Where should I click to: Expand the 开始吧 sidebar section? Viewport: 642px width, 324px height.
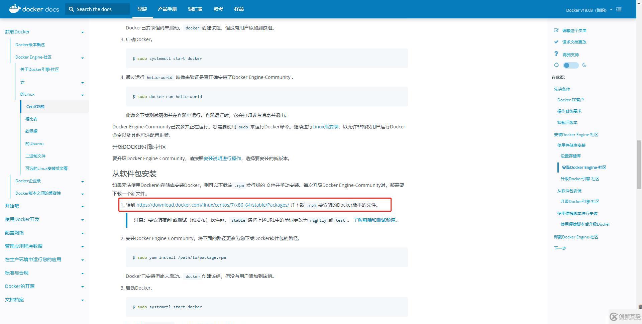(x=83, y=206)
